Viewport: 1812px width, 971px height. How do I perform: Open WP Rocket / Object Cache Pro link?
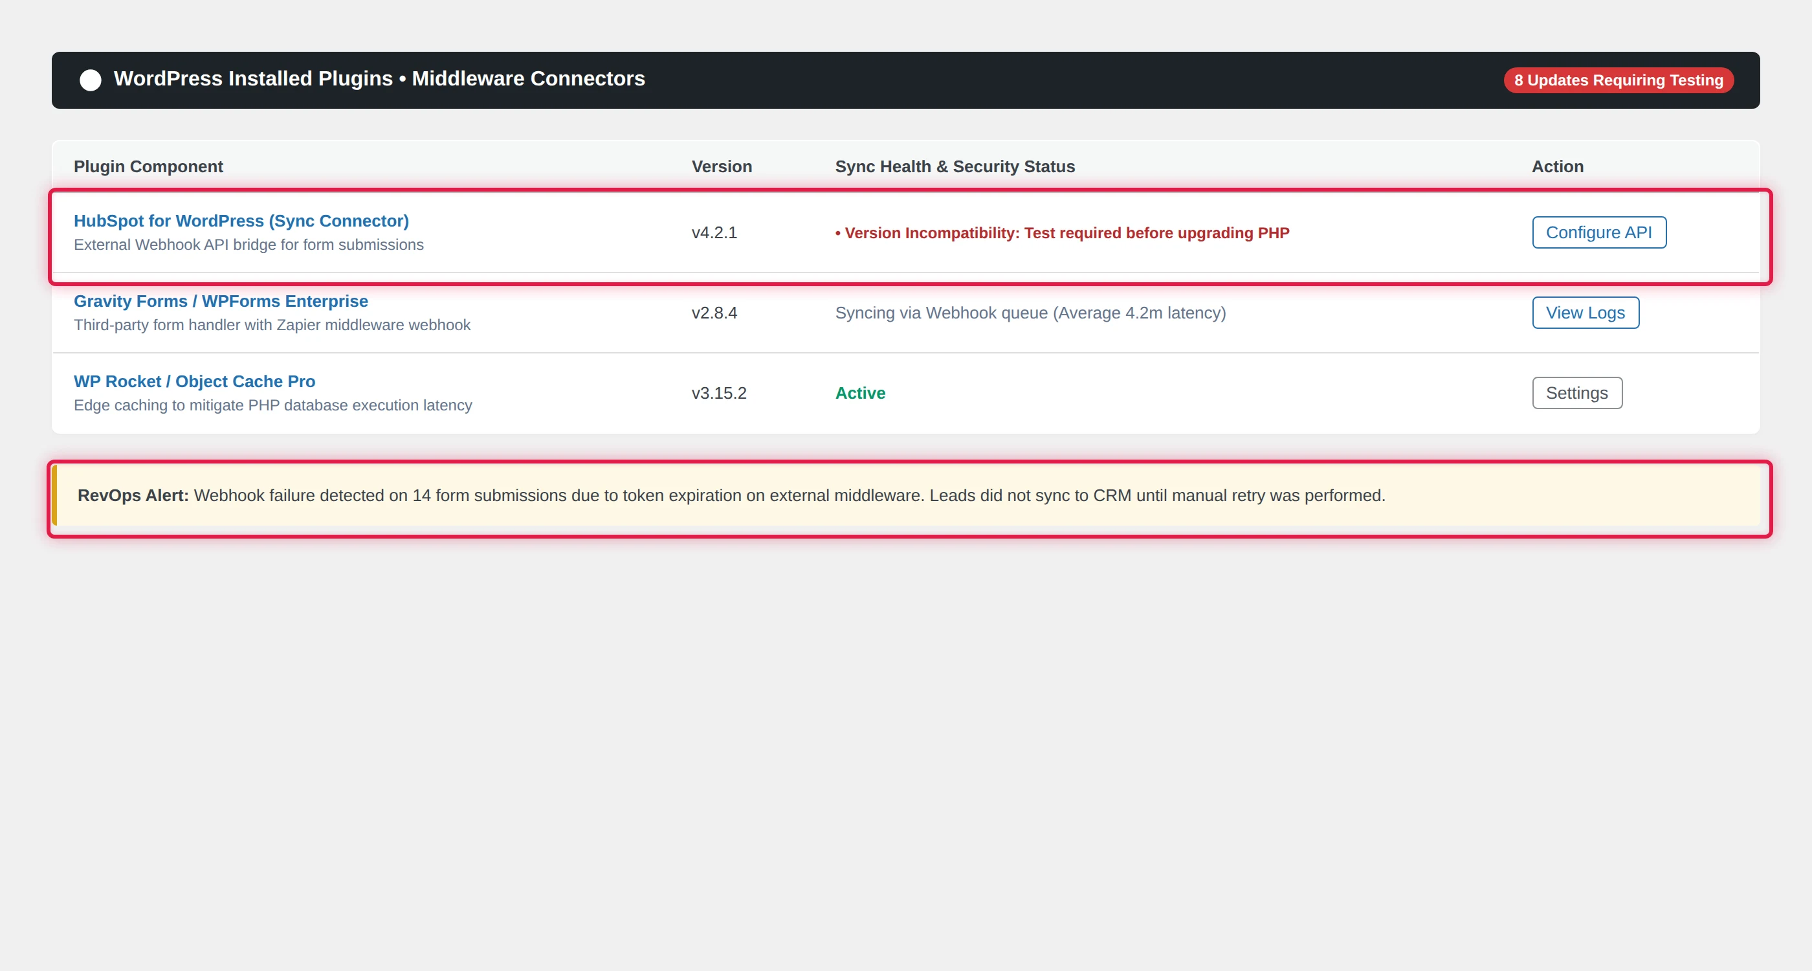(x=194, y=381)
